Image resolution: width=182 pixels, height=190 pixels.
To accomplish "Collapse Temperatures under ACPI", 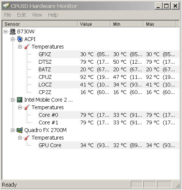I will [x=20, y=47].
